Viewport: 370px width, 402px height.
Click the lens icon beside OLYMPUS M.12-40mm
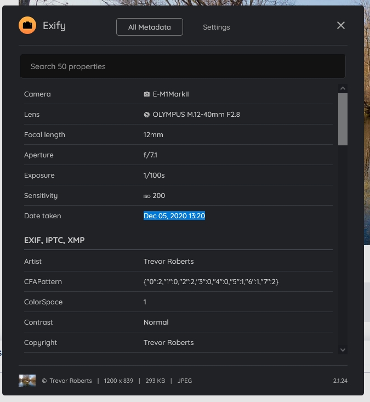click(147, 115)
